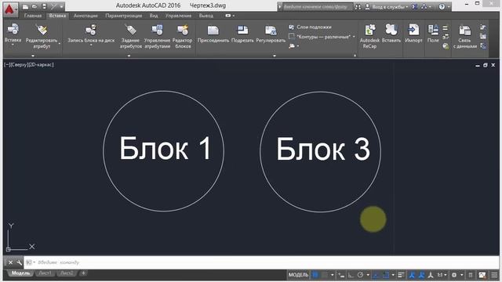Image resolution: width=502 pixels, height=282 pixels.
Task: Click the command line wrench icon
Action: (x=19, y=262)
